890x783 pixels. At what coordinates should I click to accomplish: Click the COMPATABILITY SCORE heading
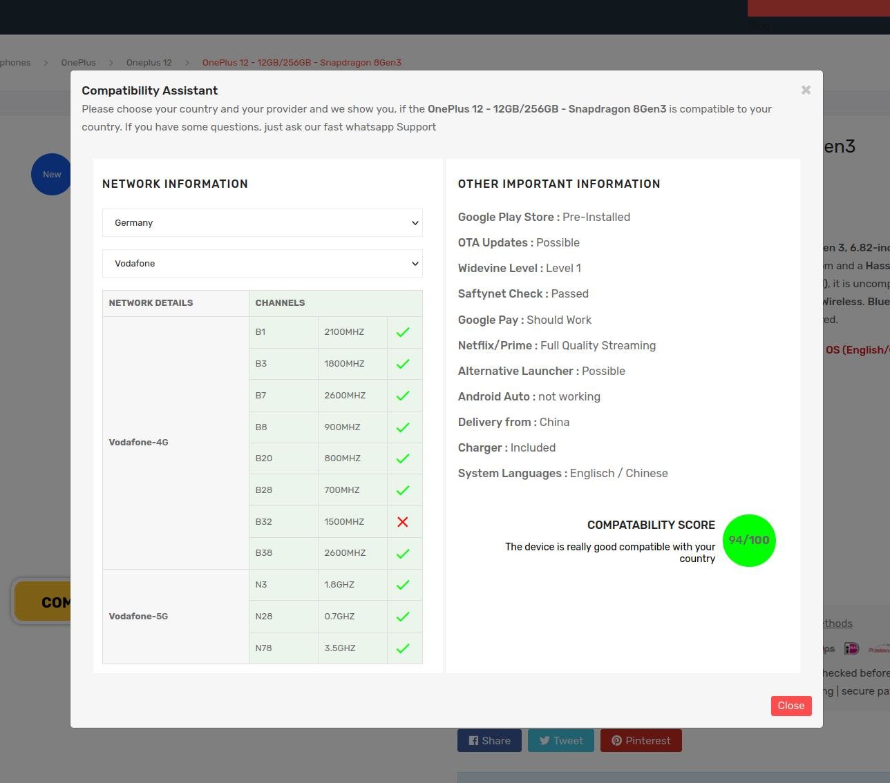(x=651, y=525)
